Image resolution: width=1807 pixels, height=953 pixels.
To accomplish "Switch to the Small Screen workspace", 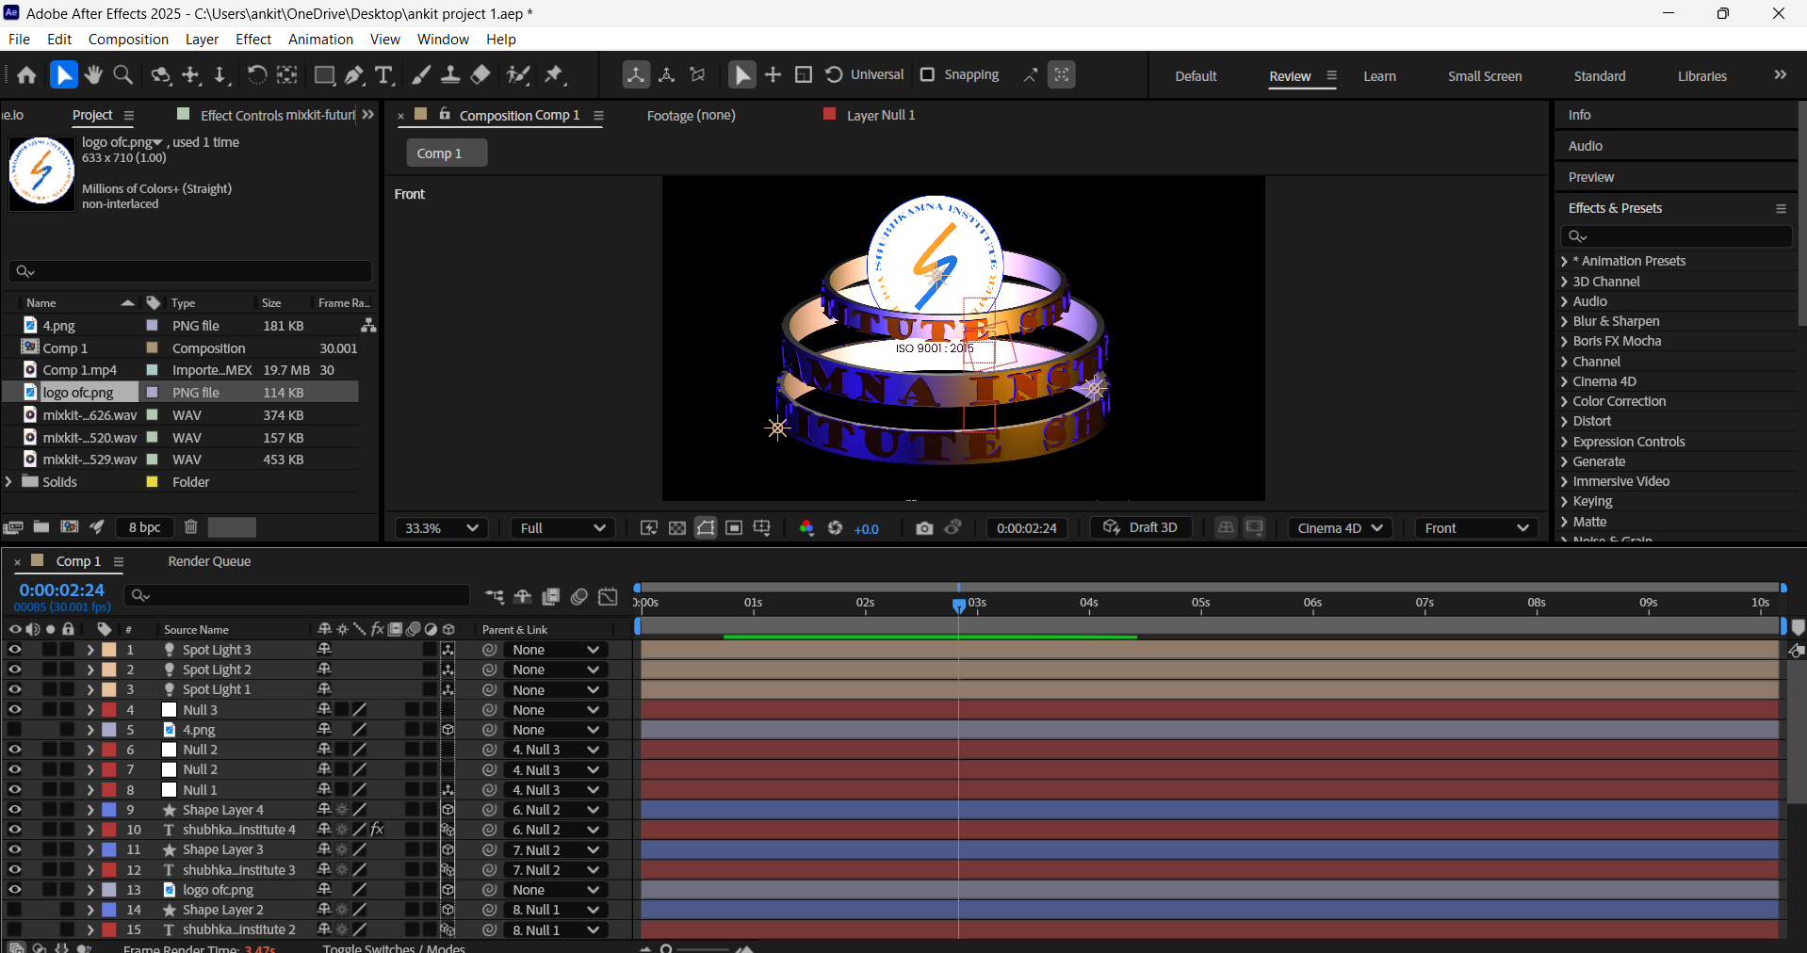I will tap(1485, 76).
